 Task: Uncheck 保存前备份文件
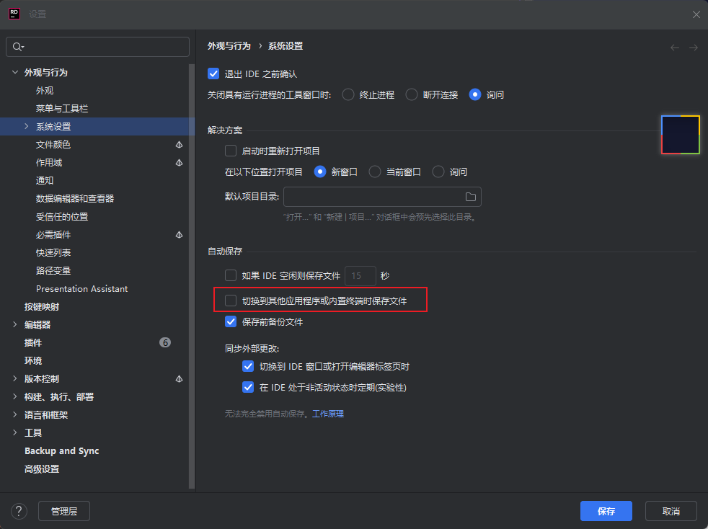231,321
